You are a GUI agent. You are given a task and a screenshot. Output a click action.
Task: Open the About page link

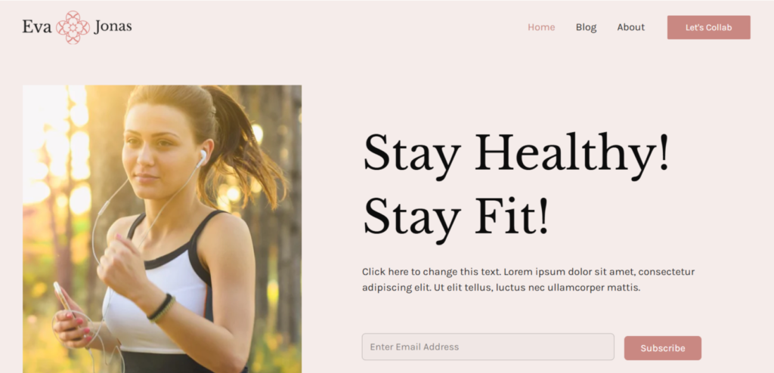tap(631, 27)
